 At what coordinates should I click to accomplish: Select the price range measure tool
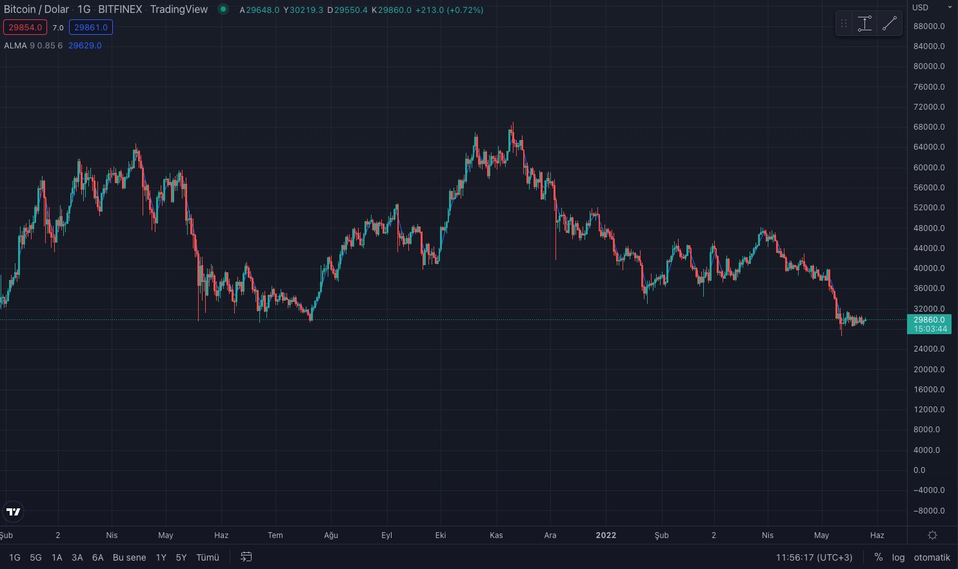click(x=864, y=24)
